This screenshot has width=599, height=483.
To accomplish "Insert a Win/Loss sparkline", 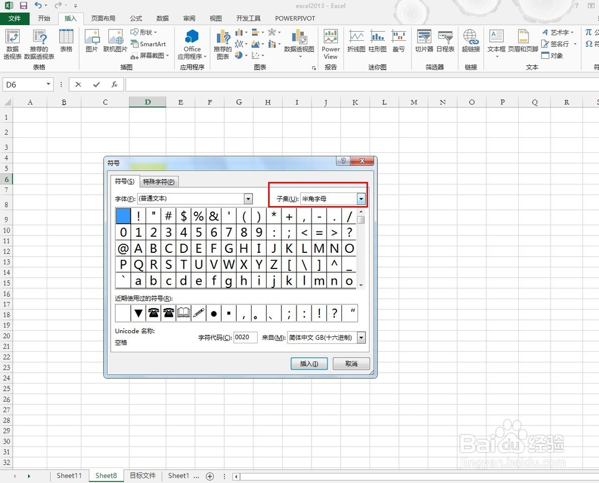I will (x=398, y=41).
